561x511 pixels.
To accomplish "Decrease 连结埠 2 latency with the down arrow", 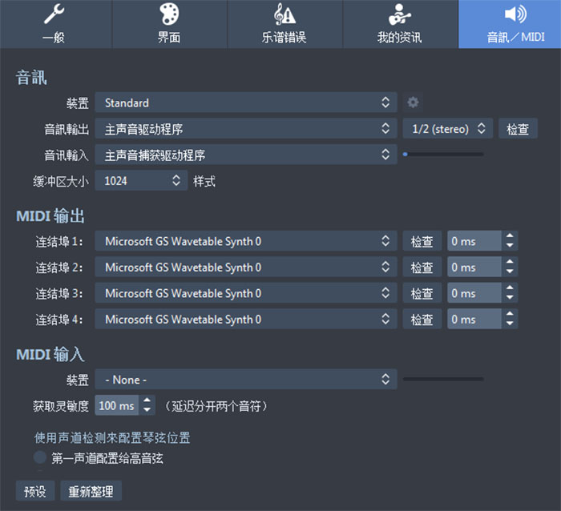I will [x=510, y=272].
